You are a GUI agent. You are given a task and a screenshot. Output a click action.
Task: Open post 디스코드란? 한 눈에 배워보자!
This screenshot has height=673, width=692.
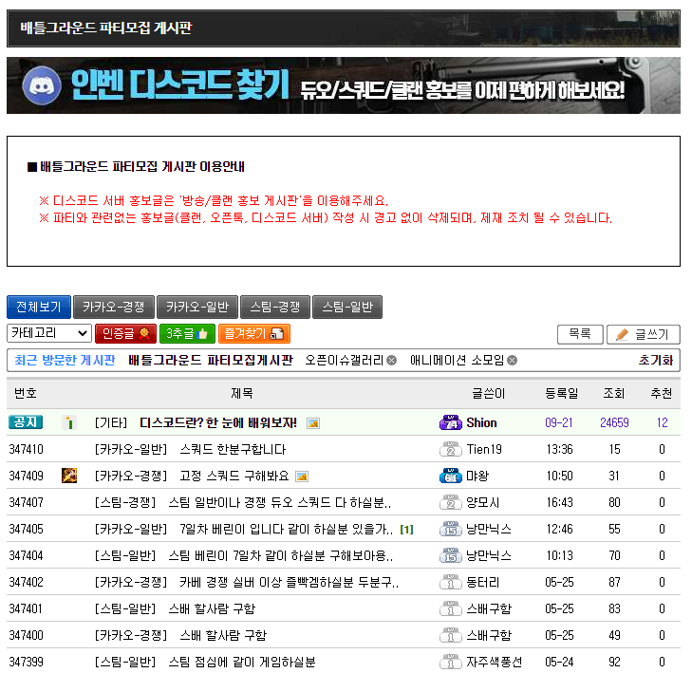218,422
